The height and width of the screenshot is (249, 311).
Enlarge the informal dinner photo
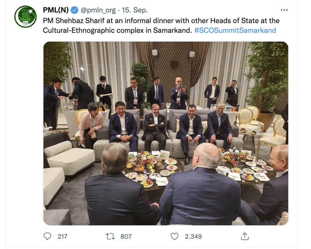(x=166, y=134)
